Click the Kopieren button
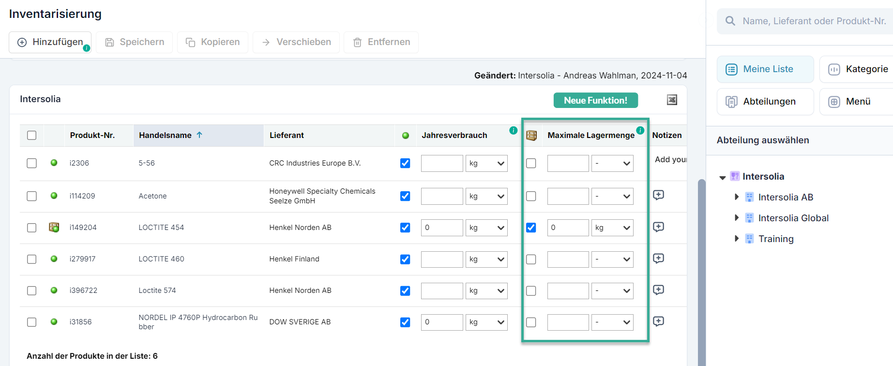 click(212, 42)
